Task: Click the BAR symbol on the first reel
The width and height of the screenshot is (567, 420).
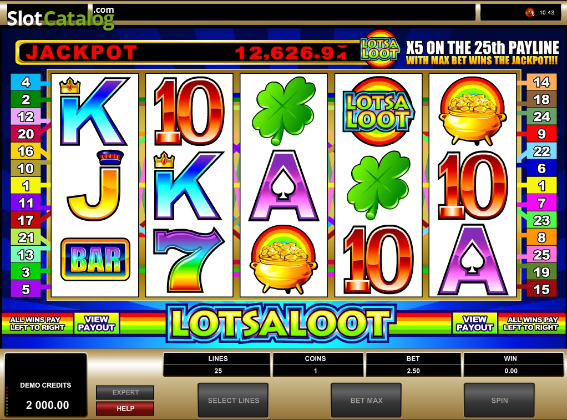Action: (x=95, y=260)
